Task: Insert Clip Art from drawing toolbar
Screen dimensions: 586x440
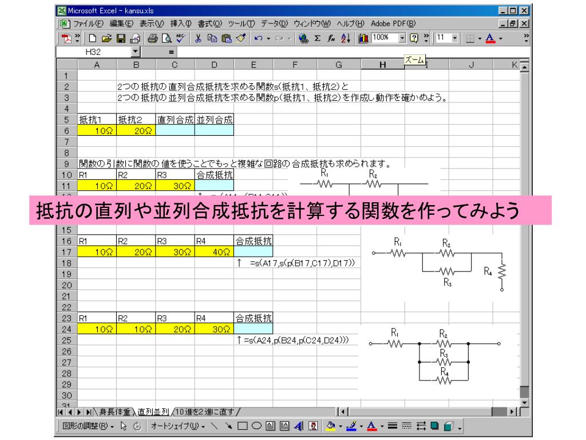Action: (313, 426)
